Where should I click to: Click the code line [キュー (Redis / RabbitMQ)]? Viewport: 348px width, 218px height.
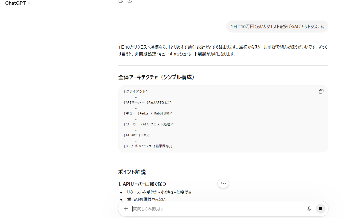(x=148, y=113)
